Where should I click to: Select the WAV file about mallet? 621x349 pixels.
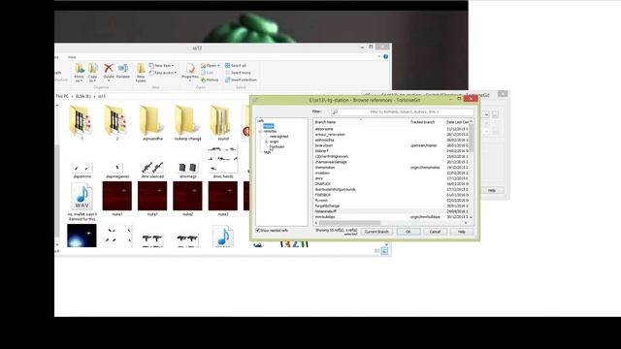[82, 201]
